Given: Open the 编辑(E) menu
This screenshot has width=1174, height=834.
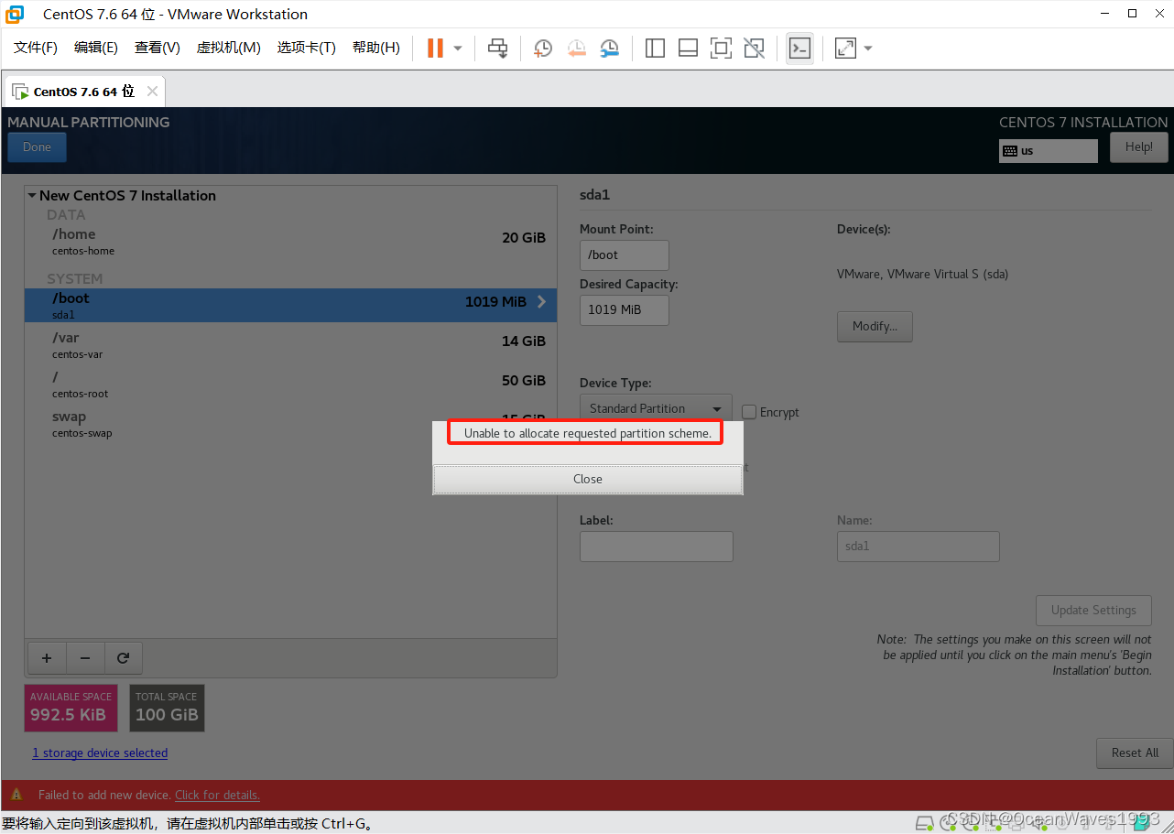Looking at the screenshot, I should tap(96, 48).
